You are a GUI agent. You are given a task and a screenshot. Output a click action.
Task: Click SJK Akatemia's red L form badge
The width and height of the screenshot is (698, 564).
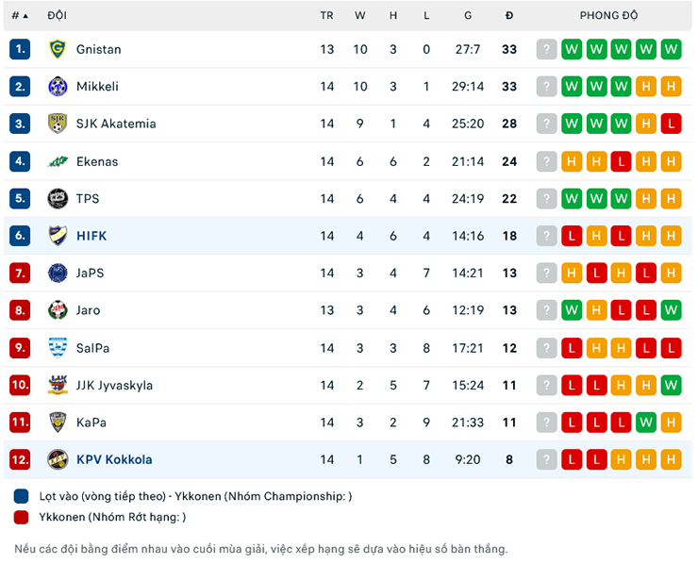pos(671,124)
